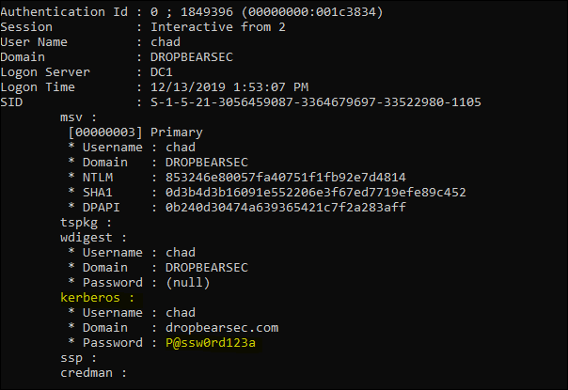Click the [00000003] Primary line
Viewport: 568px width, 390px height.
coord(135,133)
